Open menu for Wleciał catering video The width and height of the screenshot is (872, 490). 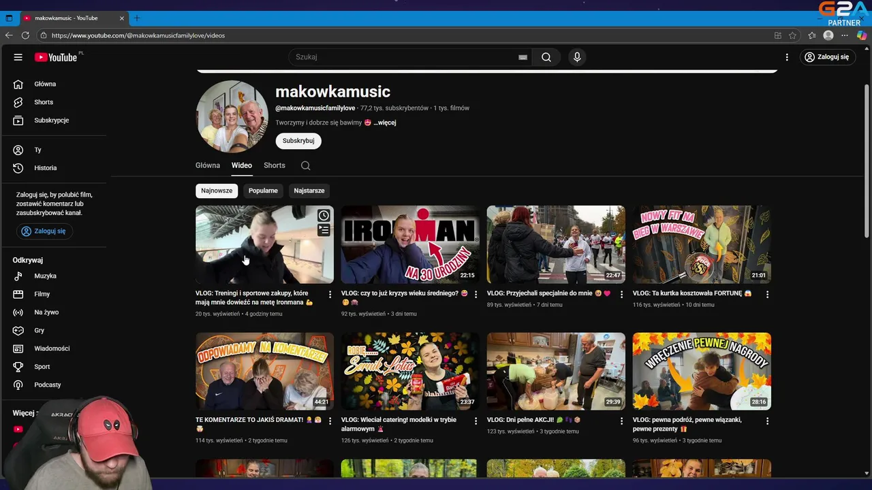[476, 421]
